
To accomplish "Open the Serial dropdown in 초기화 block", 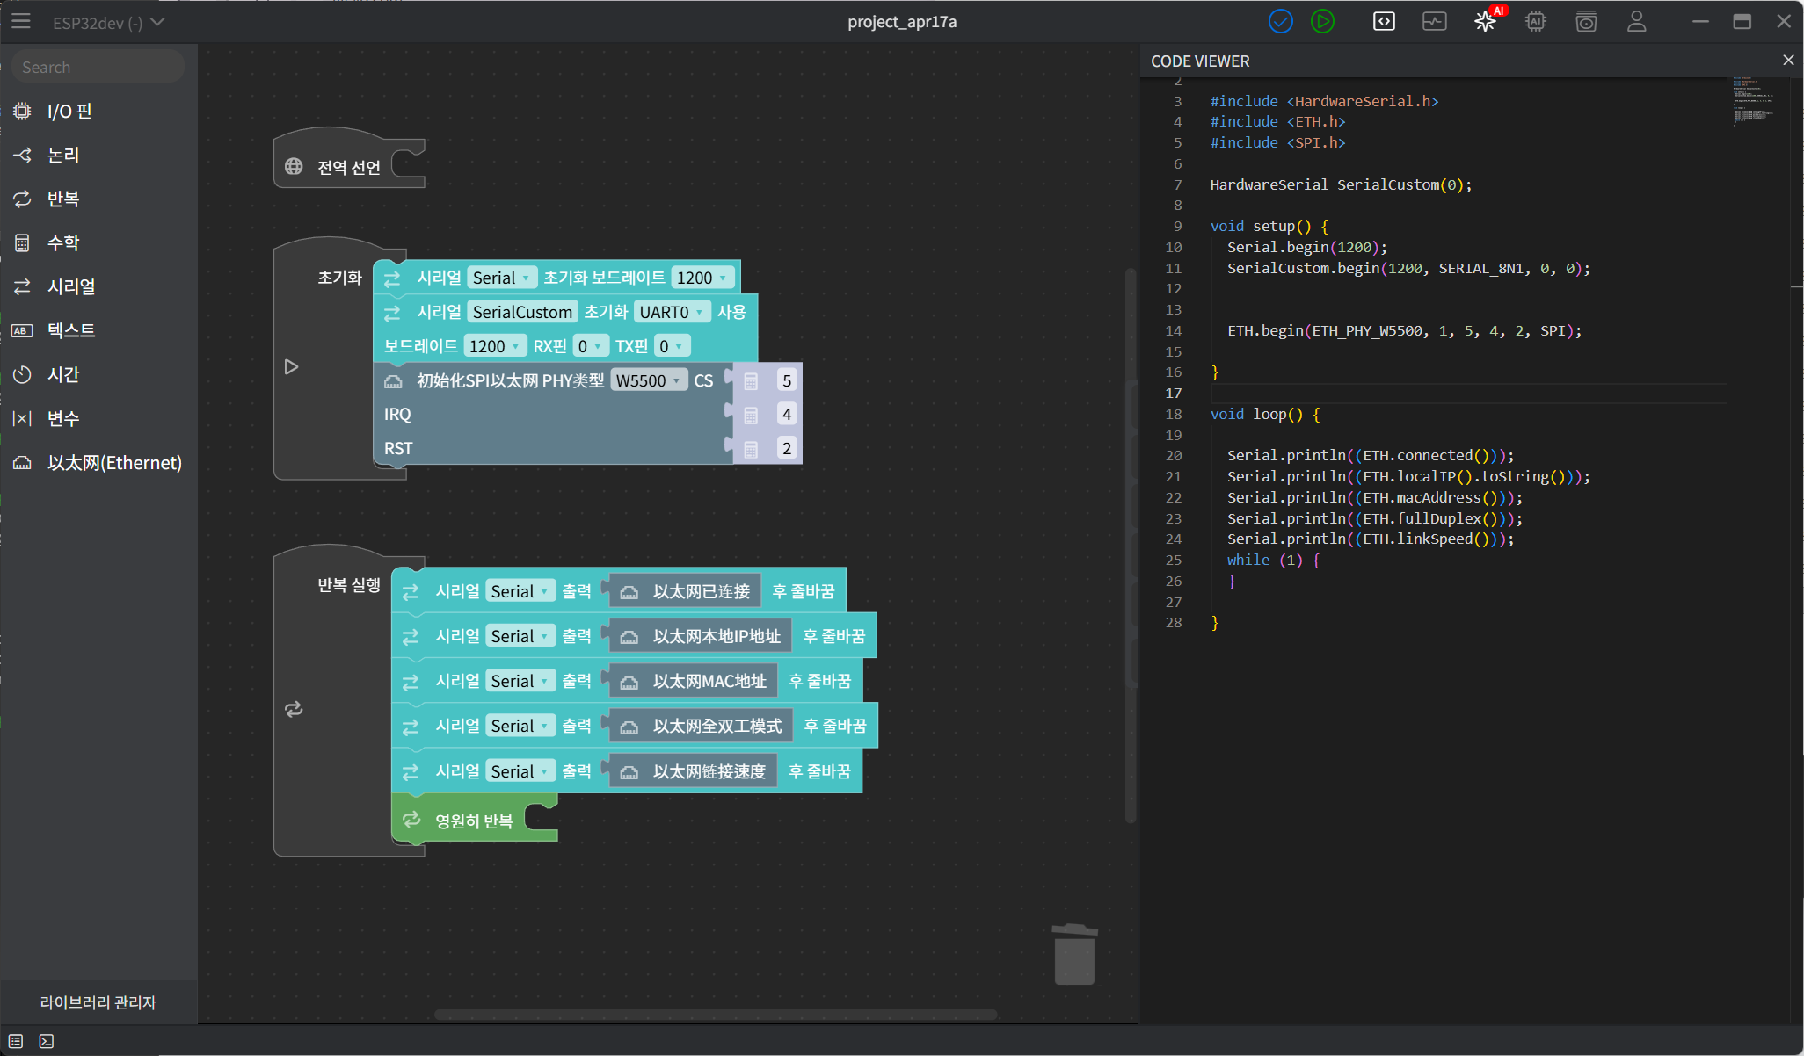I will [501, 278].
